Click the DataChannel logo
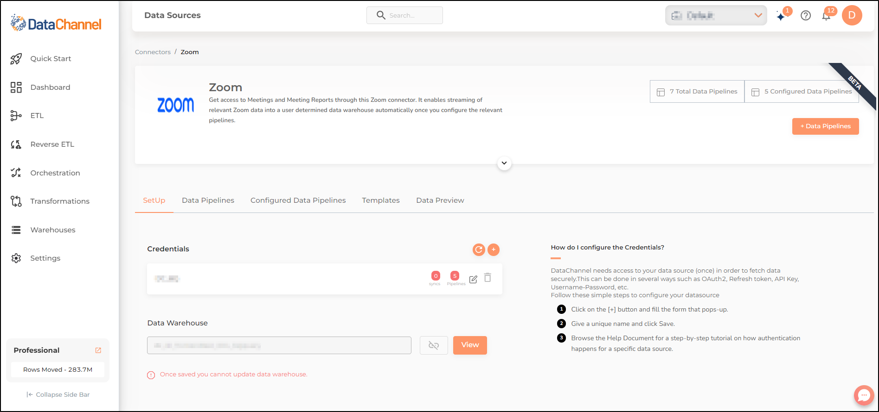Viewport: 879px width, 412px height. tap(56, 23)
